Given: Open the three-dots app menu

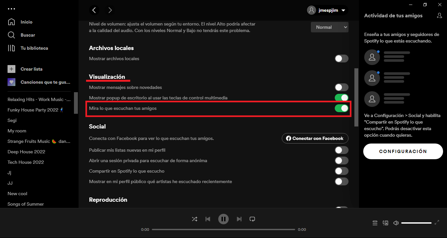Looking at the screenshot, I should [x=11, y=9].
